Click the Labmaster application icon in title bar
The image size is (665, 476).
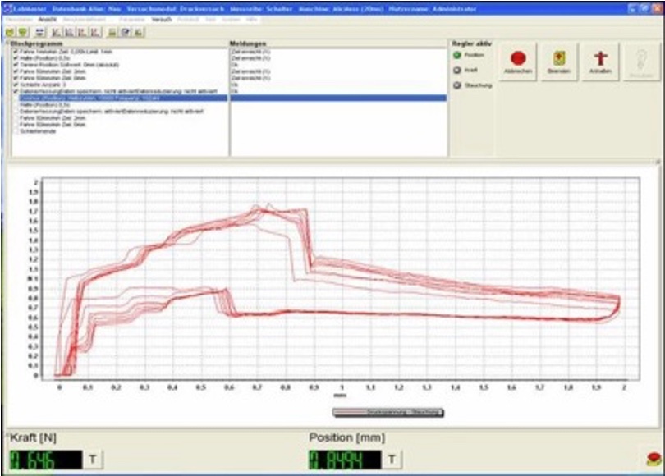[7, 8]
